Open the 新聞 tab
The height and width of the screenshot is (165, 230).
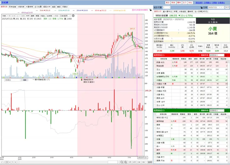[175, 11]
